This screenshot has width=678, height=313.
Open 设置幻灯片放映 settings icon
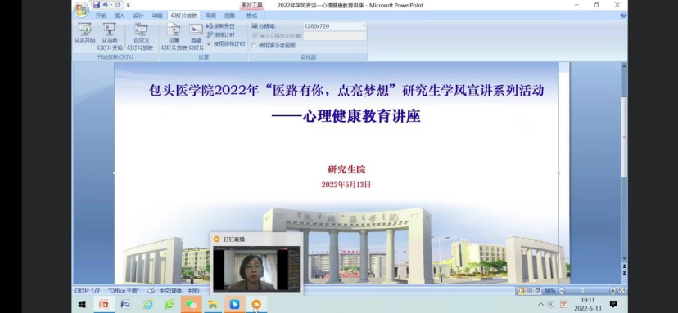point(174,37)
